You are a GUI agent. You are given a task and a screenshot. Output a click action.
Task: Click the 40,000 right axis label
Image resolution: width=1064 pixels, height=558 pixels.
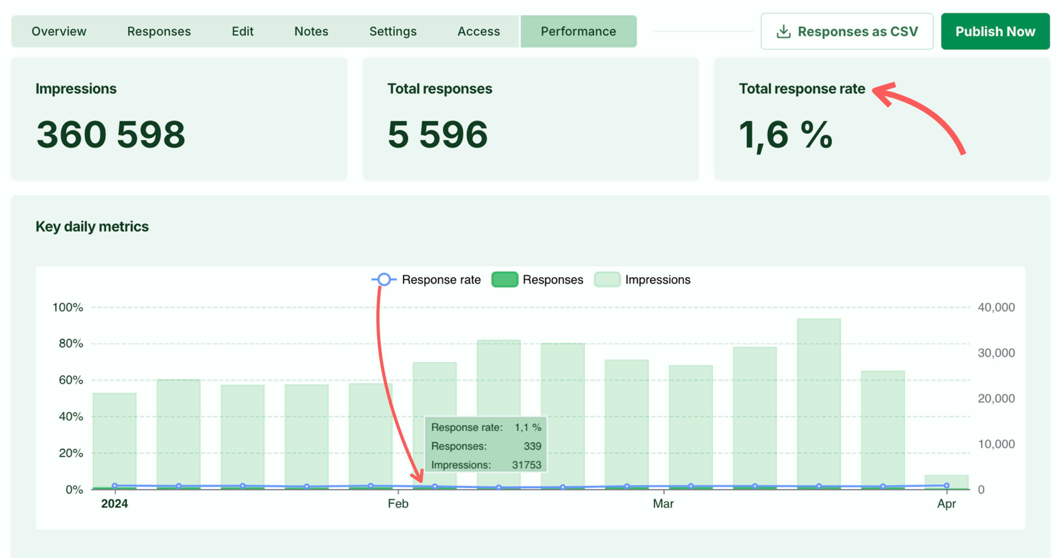tap(996, 308)
